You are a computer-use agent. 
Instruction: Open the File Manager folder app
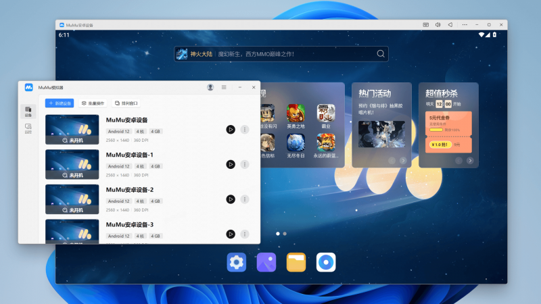coord(296,262)
